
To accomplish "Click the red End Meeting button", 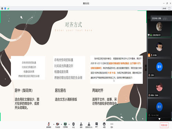I will [164, 125].
